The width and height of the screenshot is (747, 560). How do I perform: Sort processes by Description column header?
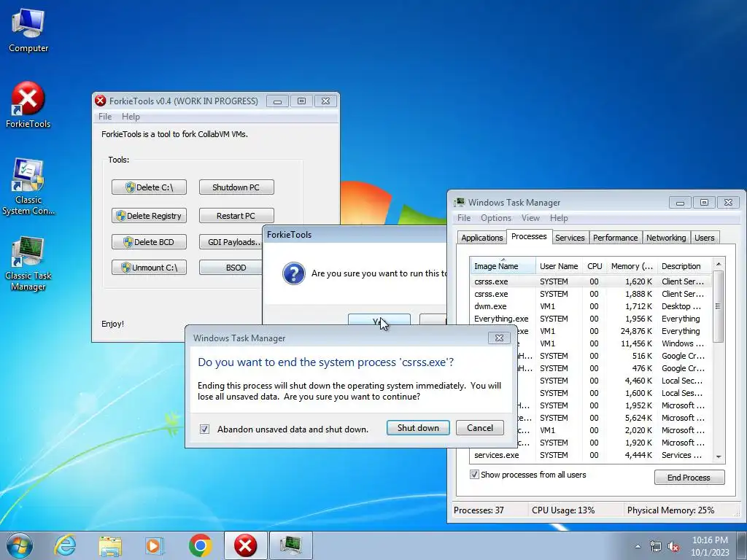(x=684, y=266)
